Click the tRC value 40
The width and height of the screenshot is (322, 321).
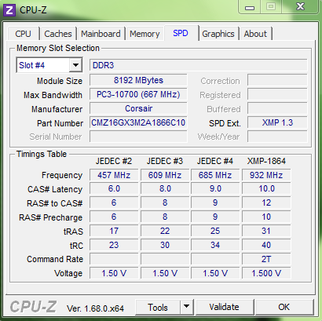266,245
